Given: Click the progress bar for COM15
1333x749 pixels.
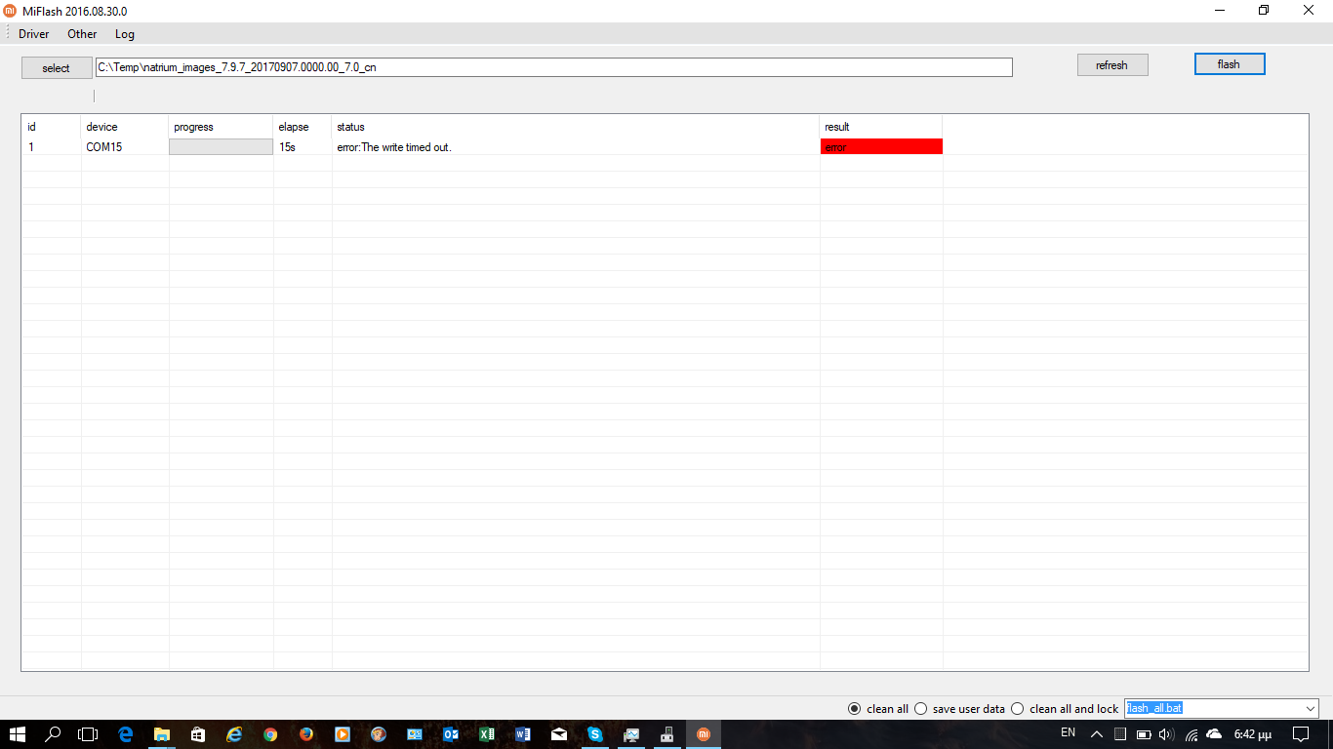Looking at the screenshot, I should 222,146.
